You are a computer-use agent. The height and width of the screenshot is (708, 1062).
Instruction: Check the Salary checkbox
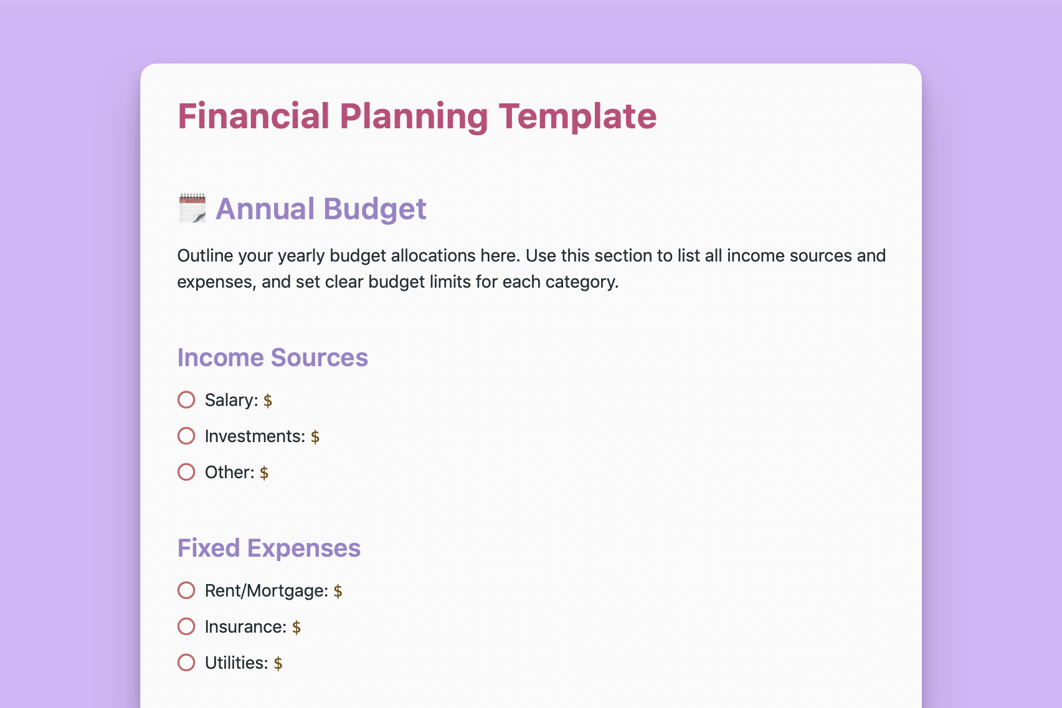(186, 400)
